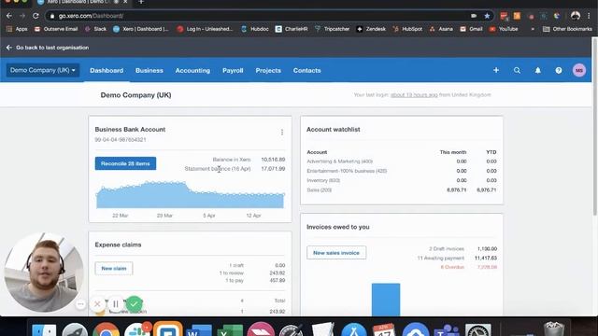Open the Hubdoc bookmark

255,29
